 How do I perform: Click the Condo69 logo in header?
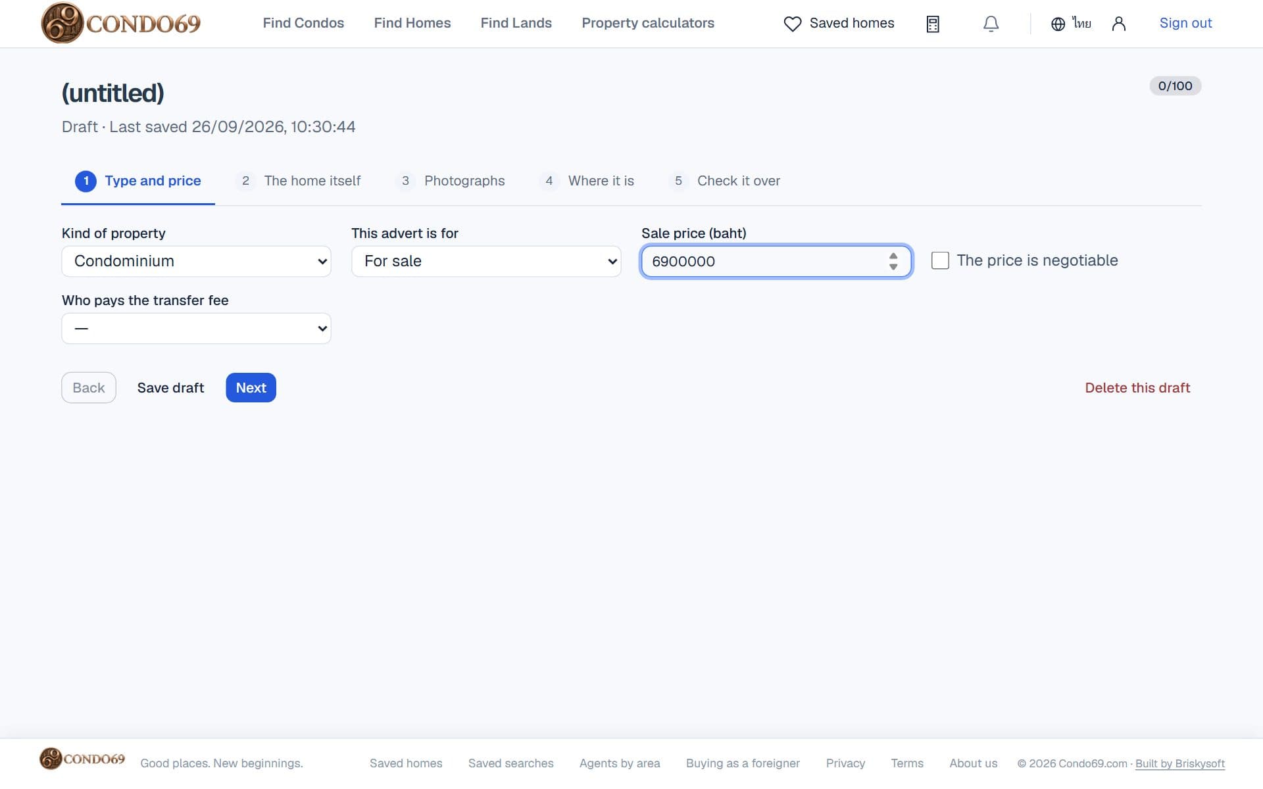pos(121,23)
